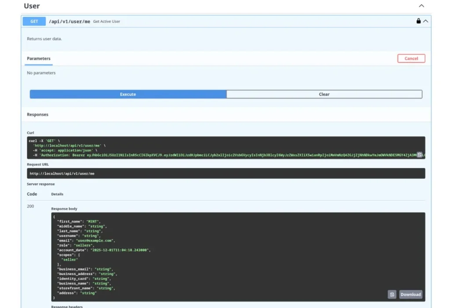This screenshot has width=450, height=308.
Task: Collapse the User section chevron
Action: point(421,6)
